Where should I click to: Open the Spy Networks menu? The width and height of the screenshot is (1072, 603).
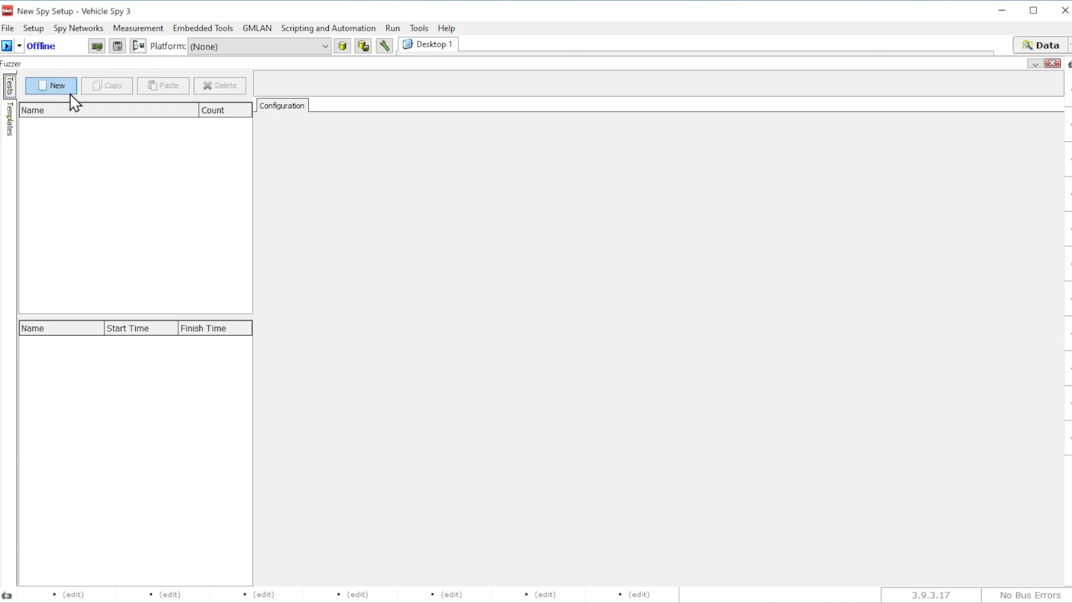(78, 28)
